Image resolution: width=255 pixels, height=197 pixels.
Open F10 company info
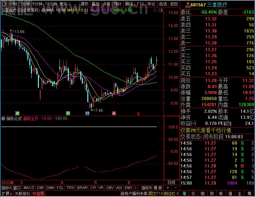140,4
